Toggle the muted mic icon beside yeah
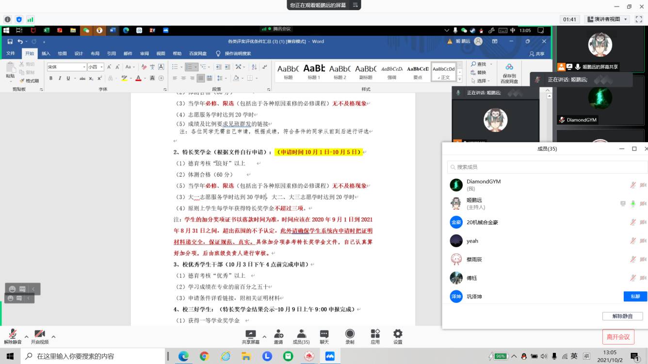648x364 pixels. [x=632, y=241]
